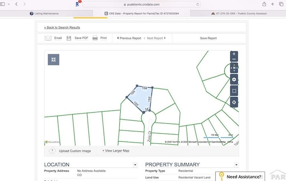This screenshot has width=286, height=181.
Task: Show the tab overview icon
Action: click(281, 4)
